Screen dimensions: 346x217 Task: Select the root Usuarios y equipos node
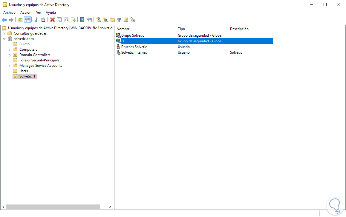[60, 28]
